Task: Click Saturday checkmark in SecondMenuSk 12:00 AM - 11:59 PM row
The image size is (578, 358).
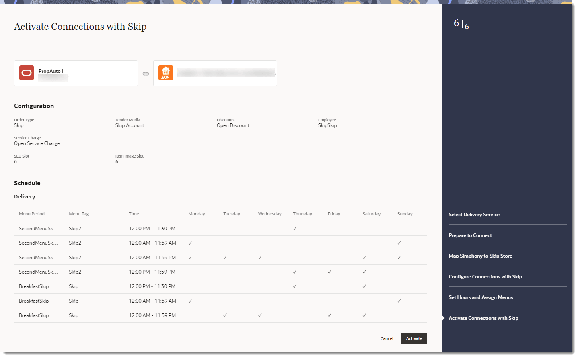Action: point(364,258)
